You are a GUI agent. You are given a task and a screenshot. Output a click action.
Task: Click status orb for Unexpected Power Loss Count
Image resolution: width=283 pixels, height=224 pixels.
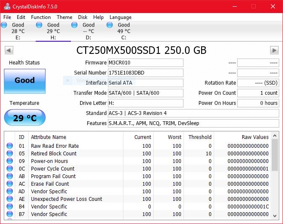pyautogui.click(x=10, y=199)
